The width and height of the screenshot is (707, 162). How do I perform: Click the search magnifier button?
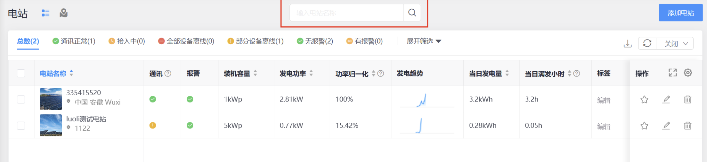(x=412, y=13)
